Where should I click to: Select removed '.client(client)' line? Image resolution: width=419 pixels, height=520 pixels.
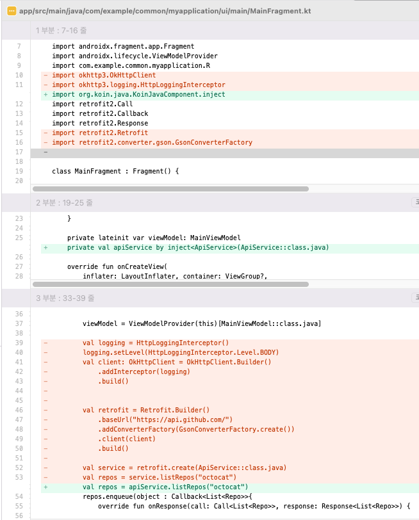127,439
